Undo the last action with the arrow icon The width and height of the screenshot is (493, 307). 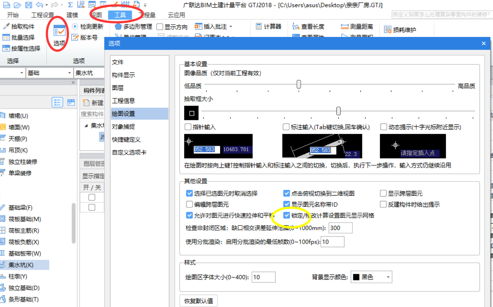[x=40, y=5]
